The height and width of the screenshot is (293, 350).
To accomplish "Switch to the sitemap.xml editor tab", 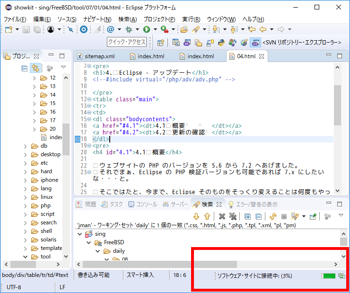I will coord(96,56).
